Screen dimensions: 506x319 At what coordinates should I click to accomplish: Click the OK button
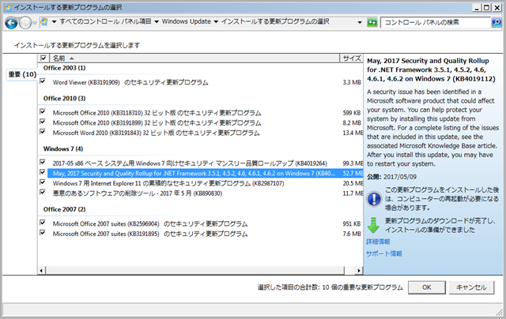point(427,287)
